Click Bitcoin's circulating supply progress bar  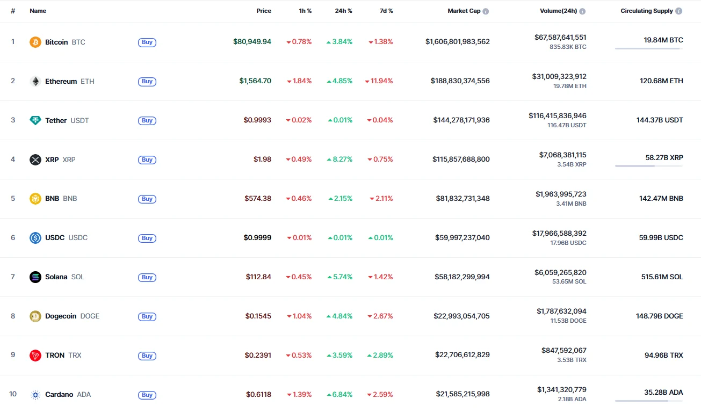(649, 49)
